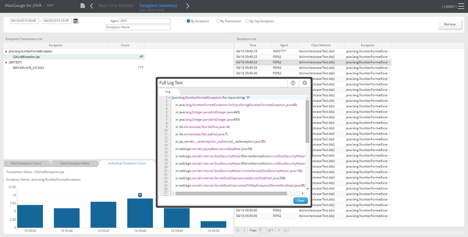
Task: Switch to Total Exception Count tab
Action: coord(25,164)
